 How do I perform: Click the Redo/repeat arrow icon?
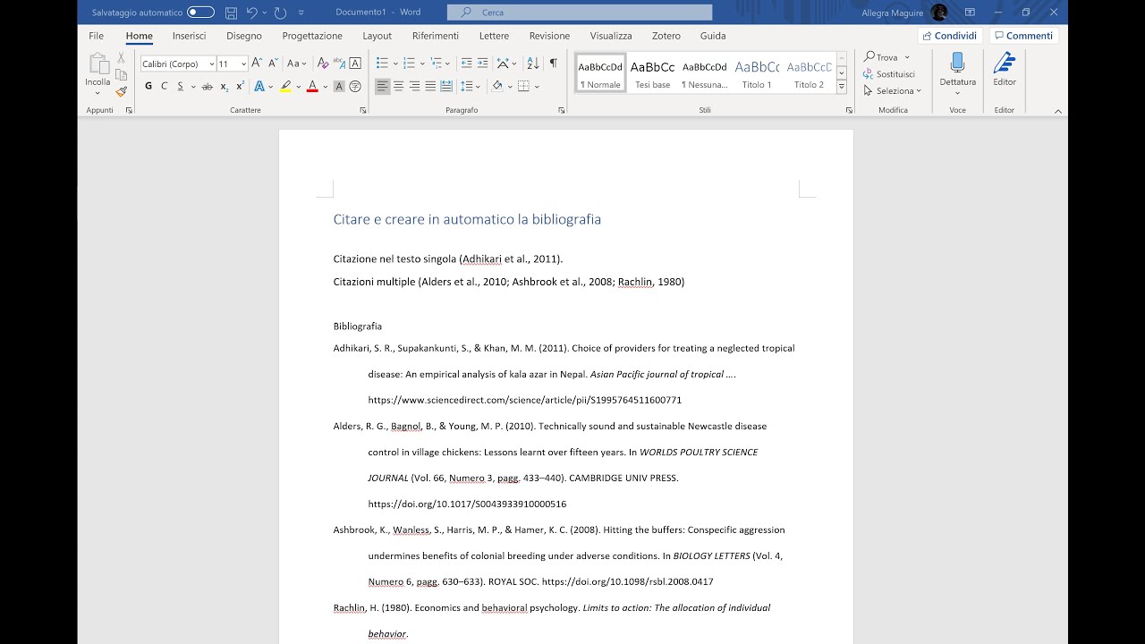click(x=280, y=13)
